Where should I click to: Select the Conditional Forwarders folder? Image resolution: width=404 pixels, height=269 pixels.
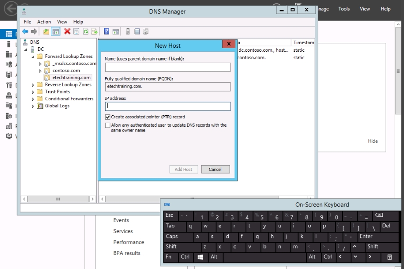69,99
